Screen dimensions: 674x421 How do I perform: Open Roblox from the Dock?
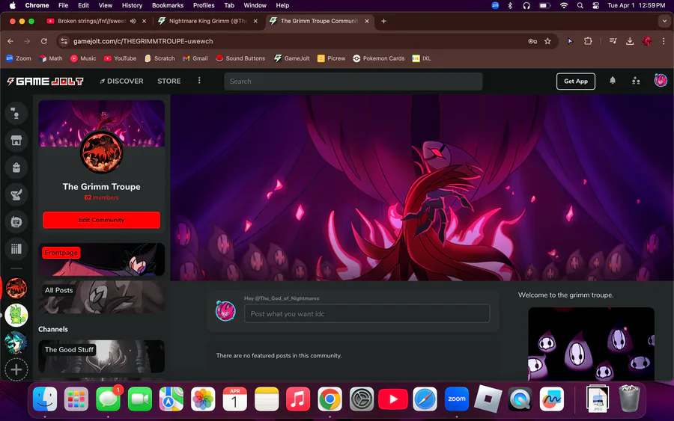[488, 399]
